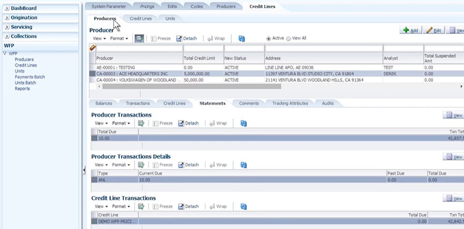Open the Producer View dropdown menu
Screen dimensions: 464x229
coord(99,38)
